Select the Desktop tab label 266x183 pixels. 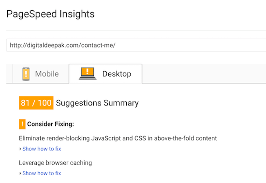click(x=117, y=74)
